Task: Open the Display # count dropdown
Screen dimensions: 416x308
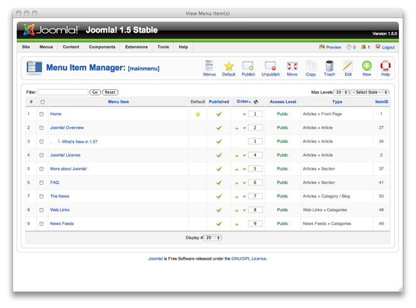Action: pos(212,238)
